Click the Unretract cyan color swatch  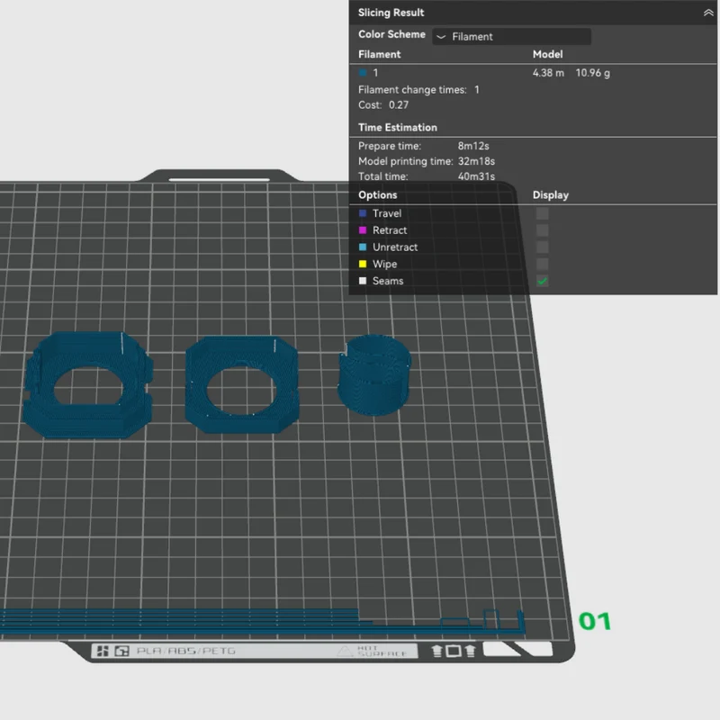coord(363,247)
